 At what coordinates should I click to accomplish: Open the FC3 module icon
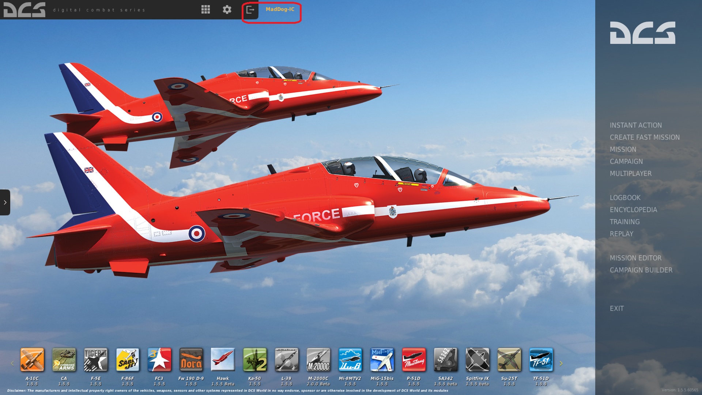tap(159, 360)
